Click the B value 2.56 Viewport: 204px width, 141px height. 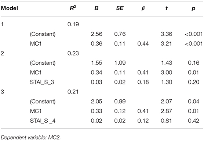coord(96,34)
